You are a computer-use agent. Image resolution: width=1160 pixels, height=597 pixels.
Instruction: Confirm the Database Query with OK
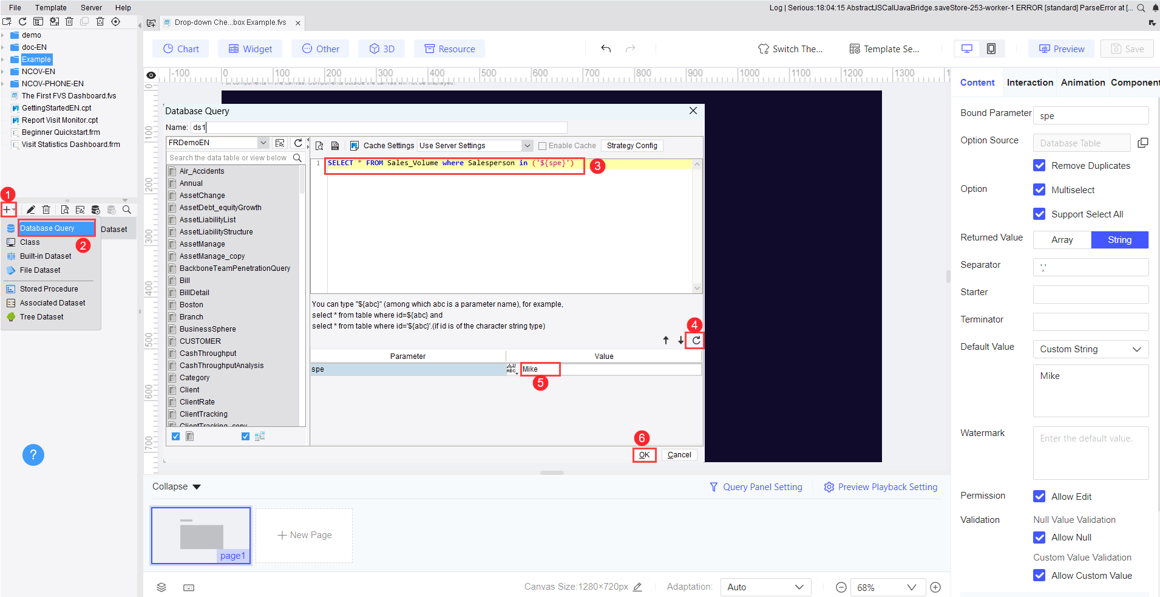coord(644,454)
